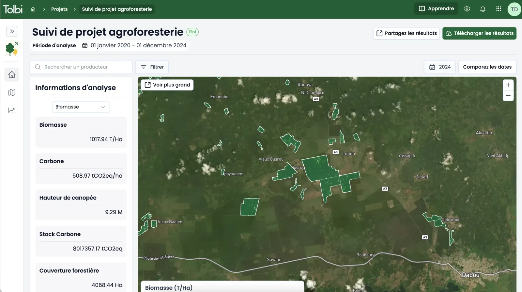Expand the sidebar with the double-chevron button

point(12,31)
